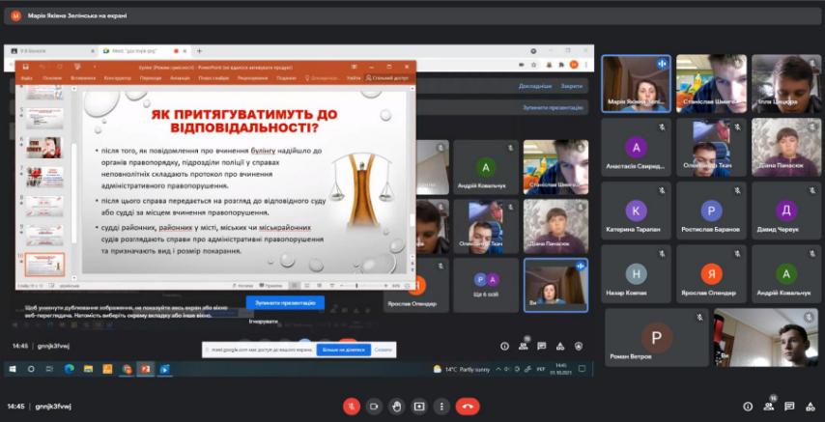Select slide 6 thumbnail
Screen dimensions: 825x422
coord(44,148)
